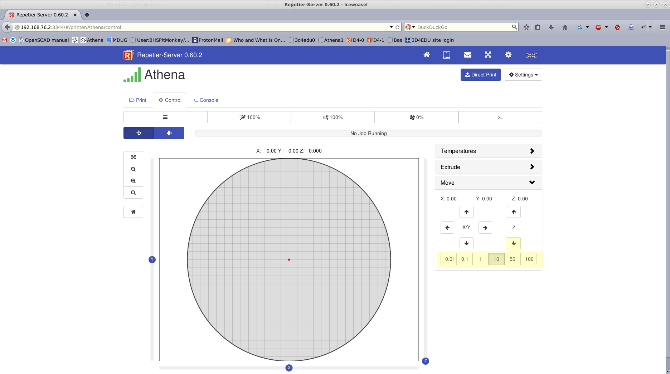Move X axis left arrow
Viewport: 670px width, 374px height.
coord(447,228)
